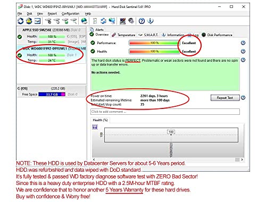Click the 'No actions needed.' text

[106, 72]
